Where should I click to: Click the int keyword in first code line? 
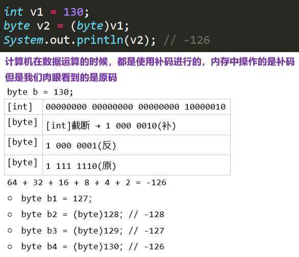[x=14, y=12]
